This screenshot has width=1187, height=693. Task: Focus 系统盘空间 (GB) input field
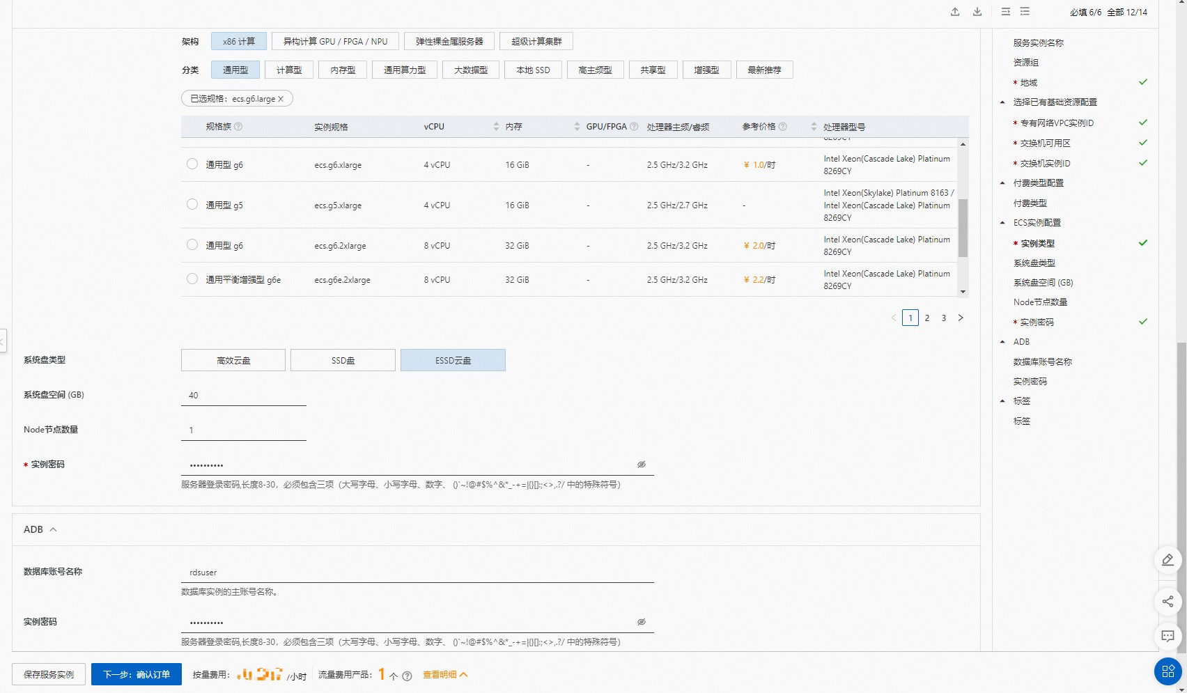244,396
